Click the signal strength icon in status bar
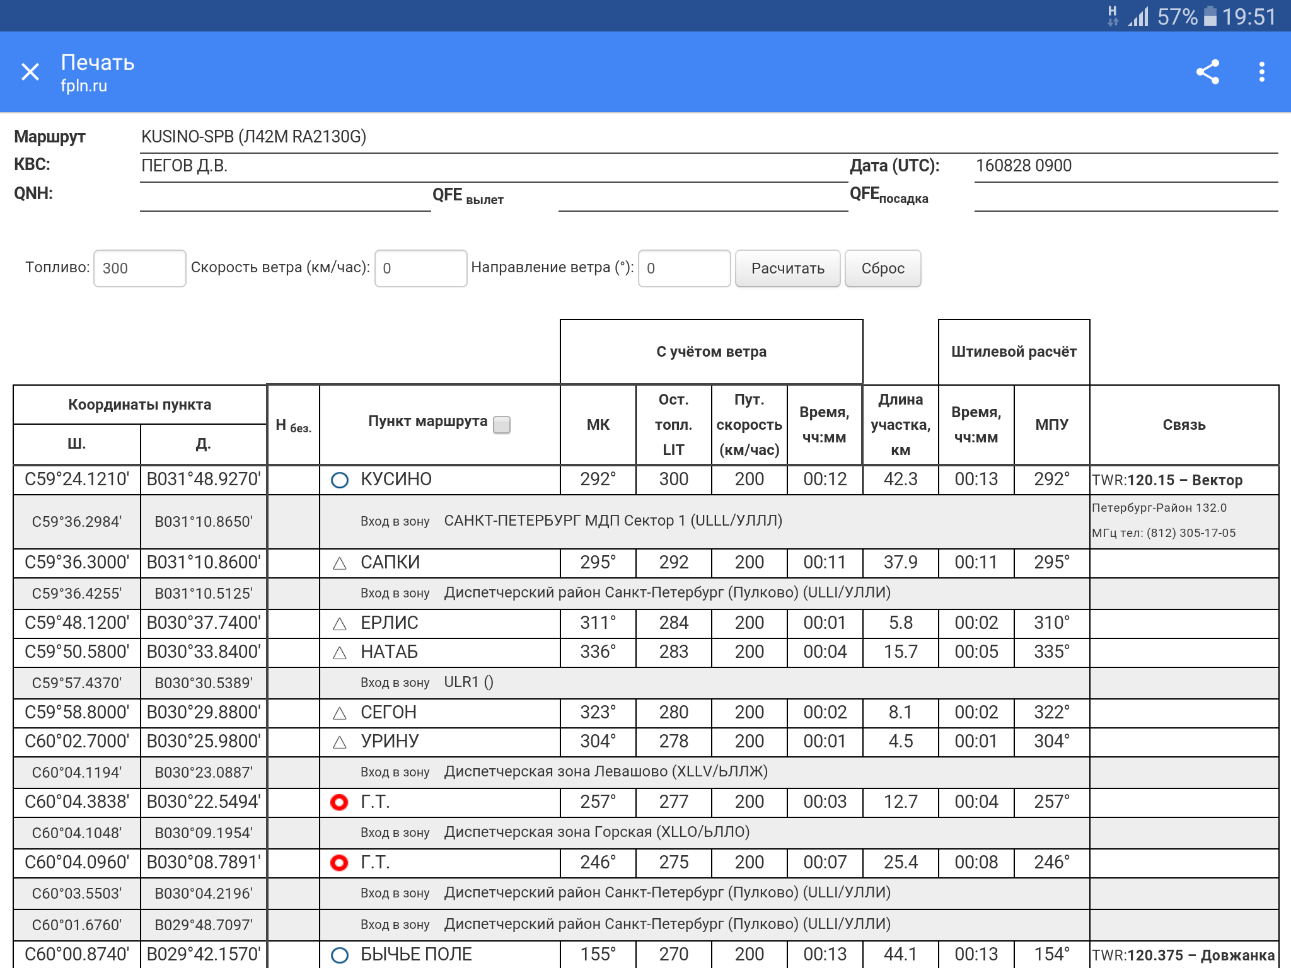This screenshot has height=968, width=1291. coord(1138,16)
